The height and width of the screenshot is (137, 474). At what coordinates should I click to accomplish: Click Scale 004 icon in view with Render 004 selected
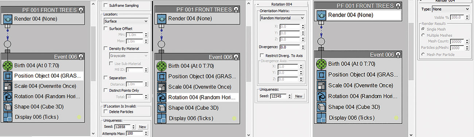(321, 86)
